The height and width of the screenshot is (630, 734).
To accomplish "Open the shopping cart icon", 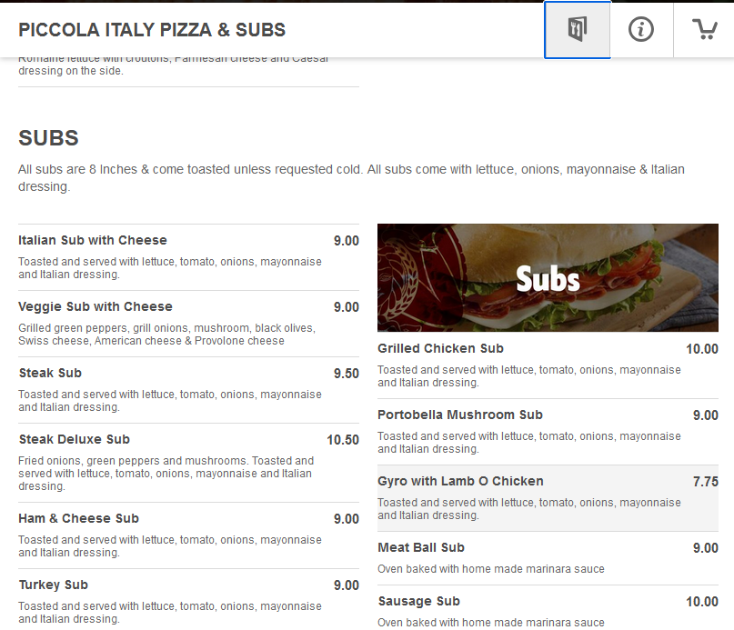I will tap(704, 30).
